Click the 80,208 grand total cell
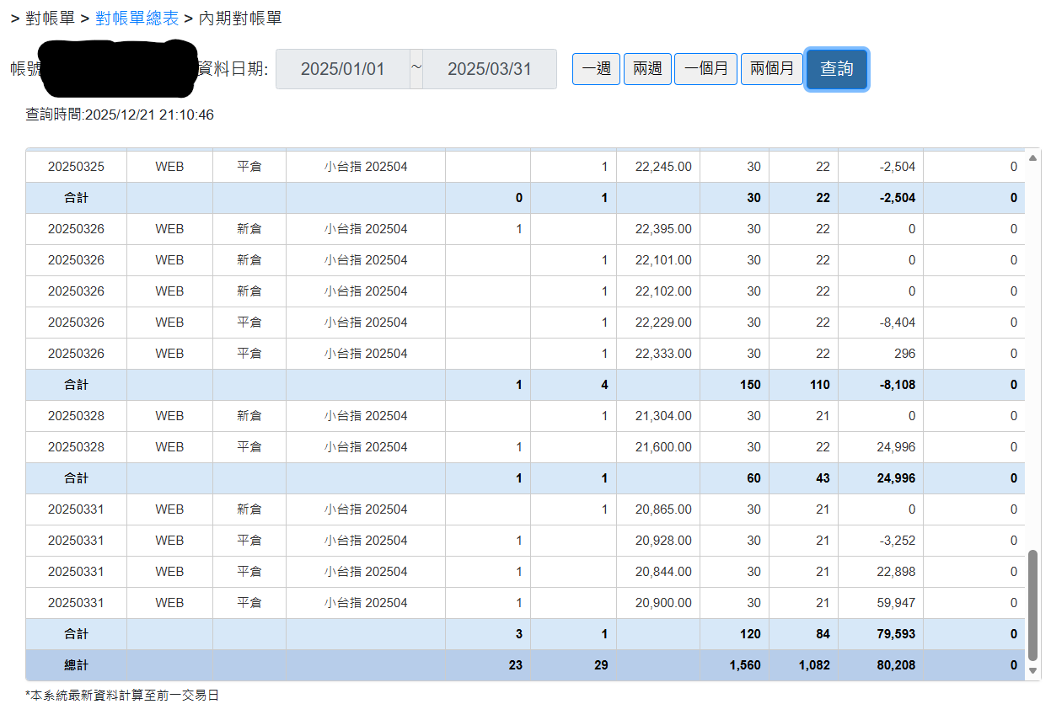 [881, 665]
